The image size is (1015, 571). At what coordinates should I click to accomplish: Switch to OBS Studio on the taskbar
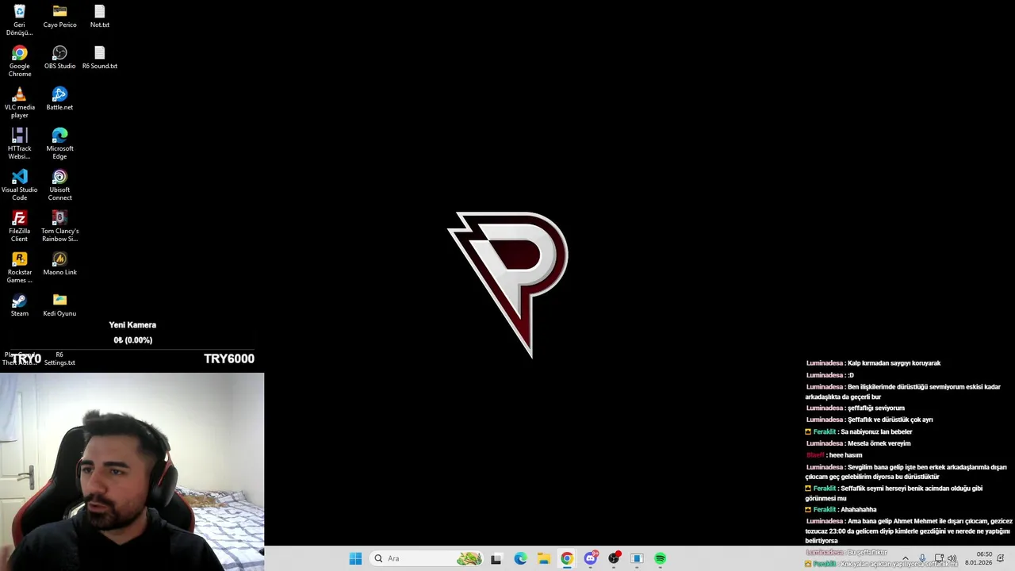tap(614, 558)
